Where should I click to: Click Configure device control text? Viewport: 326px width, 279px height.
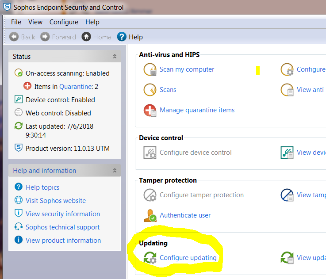coord(196,153)
